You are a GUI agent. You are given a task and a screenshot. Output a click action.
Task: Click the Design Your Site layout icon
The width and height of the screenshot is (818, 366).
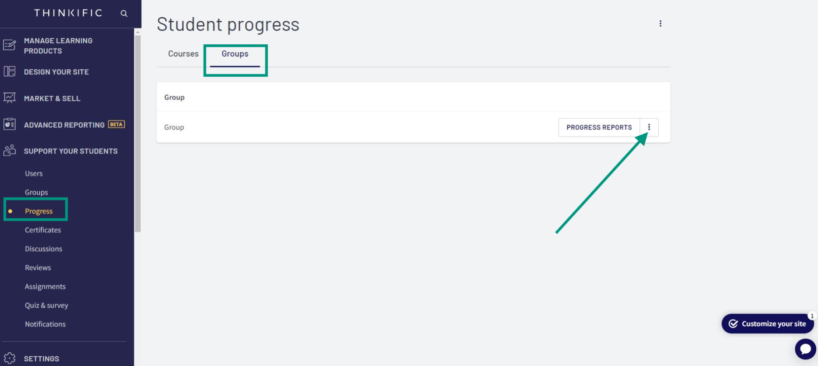click(x=10, y=71)
